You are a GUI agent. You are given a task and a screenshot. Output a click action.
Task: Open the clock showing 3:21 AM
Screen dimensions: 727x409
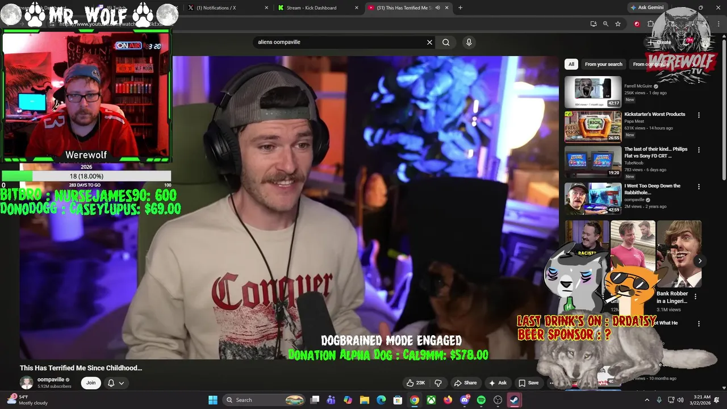click(700, 400)
